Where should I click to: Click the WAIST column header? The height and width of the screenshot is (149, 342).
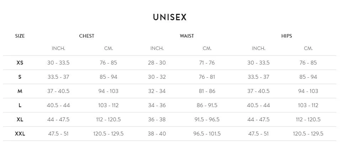tap(187, 36)
